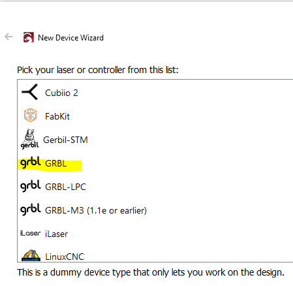Click the back arrow in the wizard

coord(8,37)
